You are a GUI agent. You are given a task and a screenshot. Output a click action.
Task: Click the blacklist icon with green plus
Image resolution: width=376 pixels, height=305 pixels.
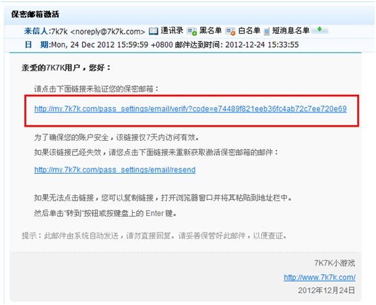tap(191, 32)
